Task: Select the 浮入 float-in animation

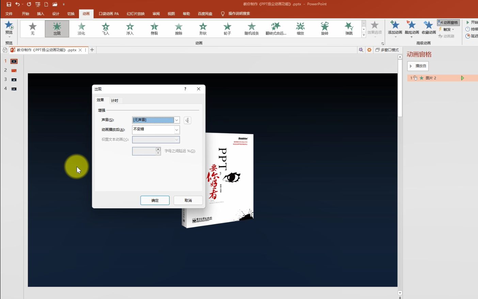Action: [130, 29]
